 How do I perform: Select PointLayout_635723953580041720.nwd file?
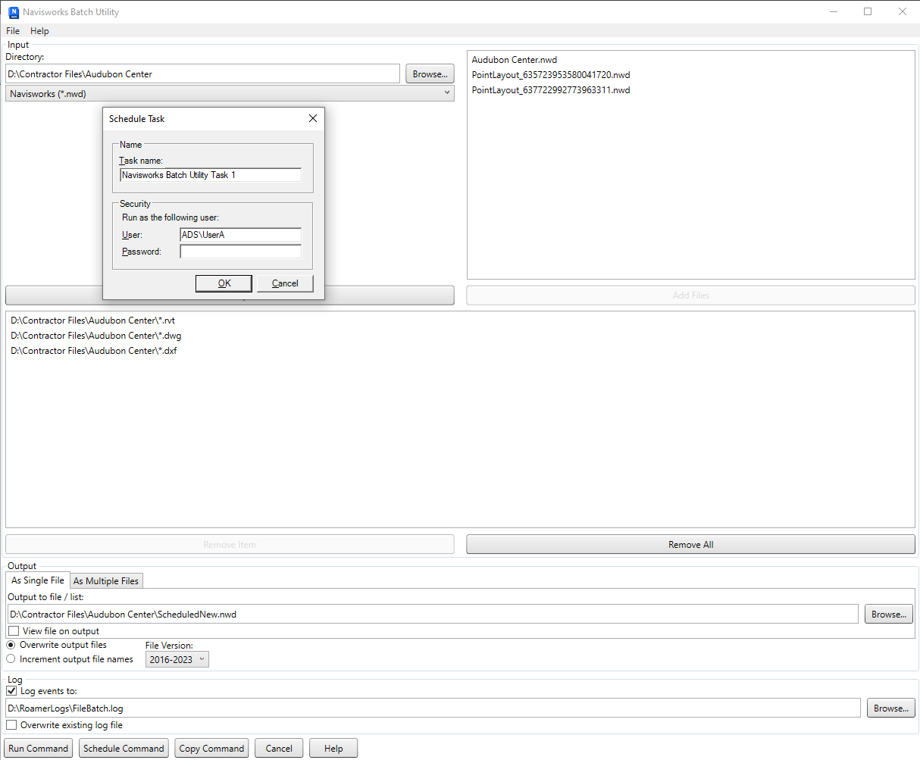pos(551,75)
